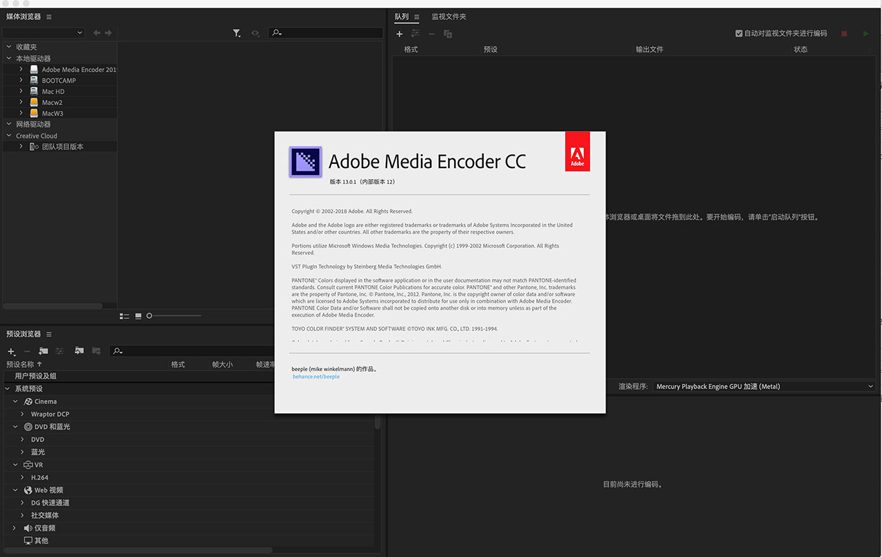Select the 团队项目版本 item

(63, 147)
